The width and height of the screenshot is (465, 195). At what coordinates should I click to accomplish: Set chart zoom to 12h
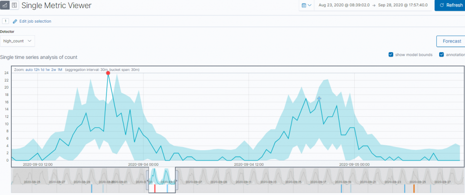[37, 70]
